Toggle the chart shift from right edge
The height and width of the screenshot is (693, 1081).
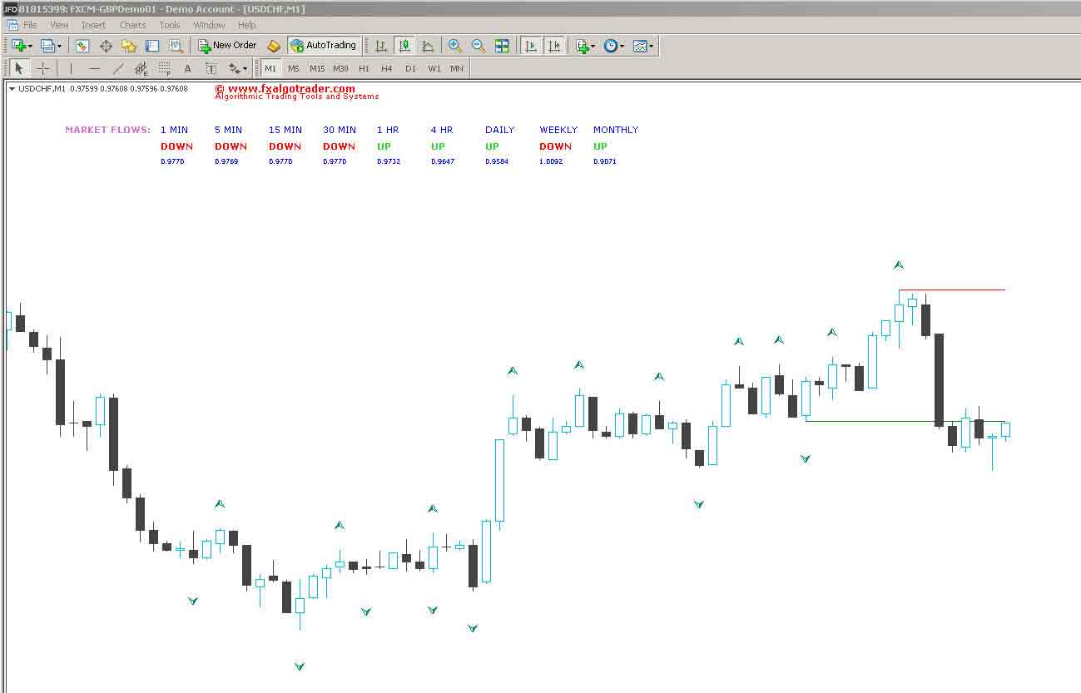coord(554,46)
